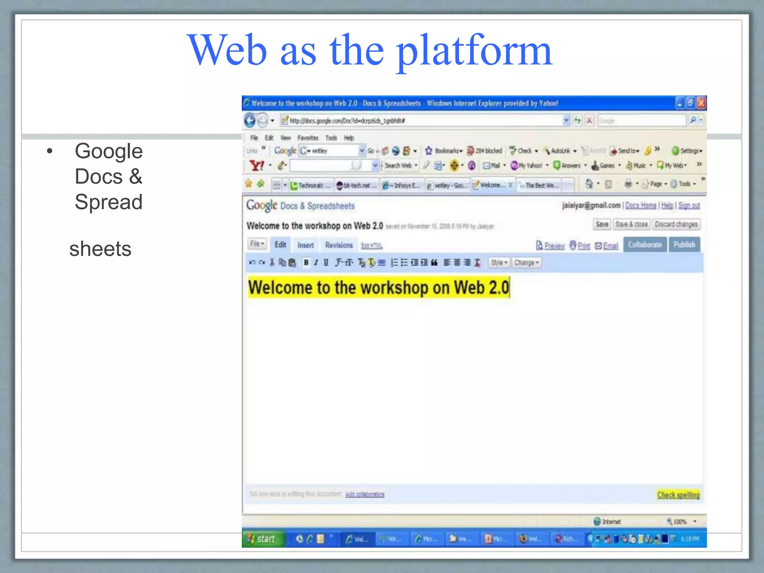764x573 pixels.
Task: Click the red Stop icon beside the address bar
Action: pos(589,120)
